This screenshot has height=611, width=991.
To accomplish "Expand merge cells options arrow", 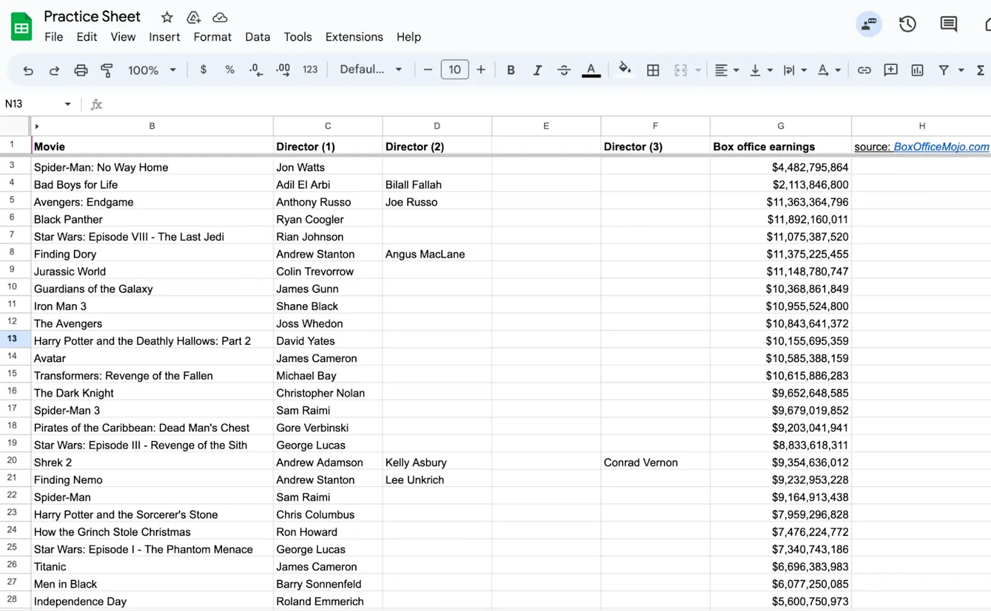I will coord(698,70).
